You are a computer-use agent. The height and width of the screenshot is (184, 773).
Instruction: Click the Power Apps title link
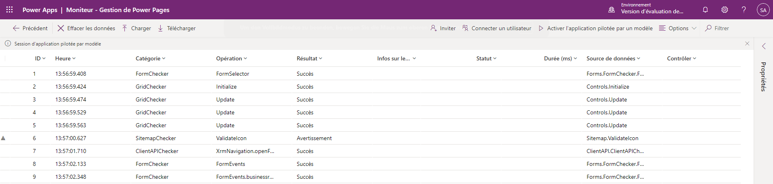40,10
